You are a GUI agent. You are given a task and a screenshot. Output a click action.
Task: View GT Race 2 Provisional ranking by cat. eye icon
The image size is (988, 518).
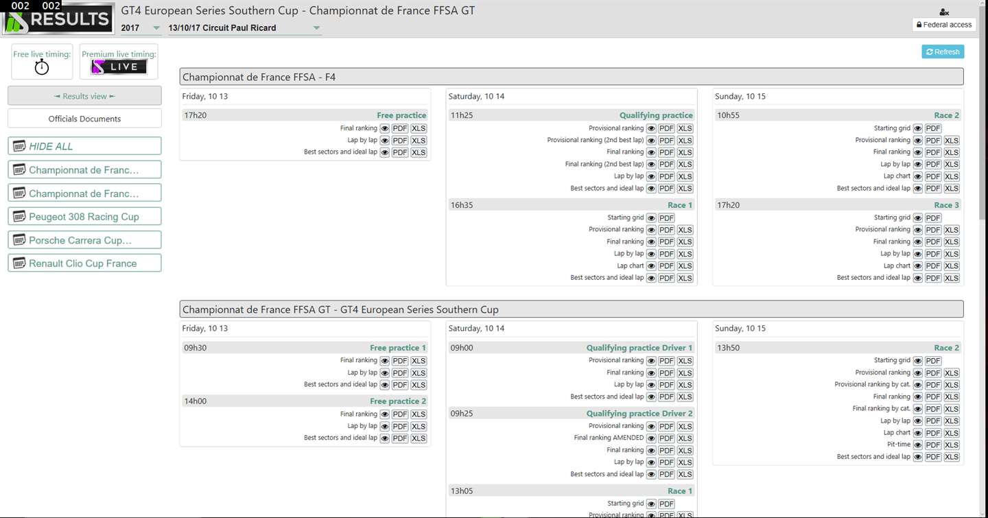(x=918, y=385)
